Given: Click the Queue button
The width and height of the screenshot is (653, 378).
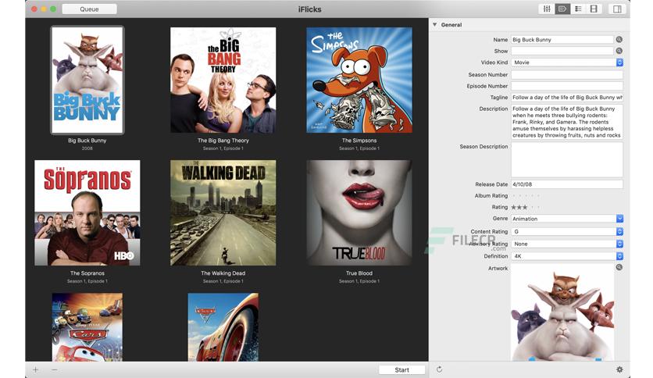Looking at the screenshot, I should [x=90, y=9].
